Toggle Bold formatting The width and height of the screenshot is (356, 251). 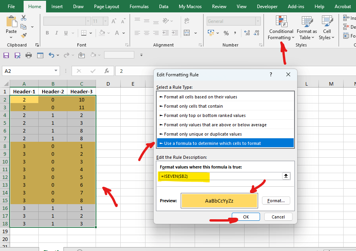point(47,33)
